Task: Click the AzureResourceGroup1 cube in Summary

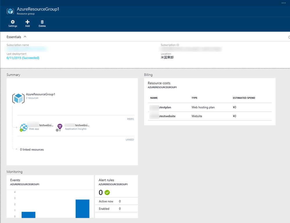Action: pyautogui.click(x=18, y=98)
